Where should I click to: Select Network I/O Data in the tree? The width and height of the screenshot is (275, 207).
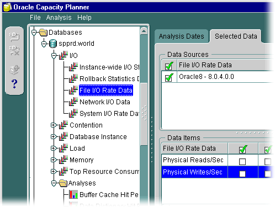coord(105,102)
